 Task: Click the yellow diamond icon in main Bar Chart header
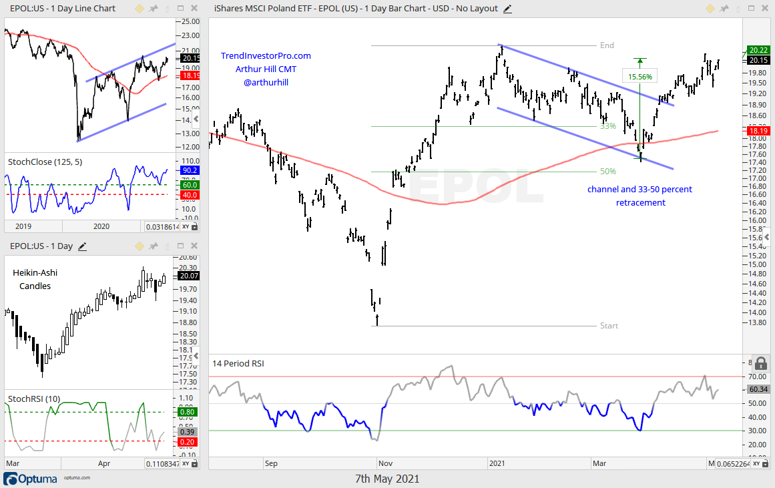click(x=710, y=9)
